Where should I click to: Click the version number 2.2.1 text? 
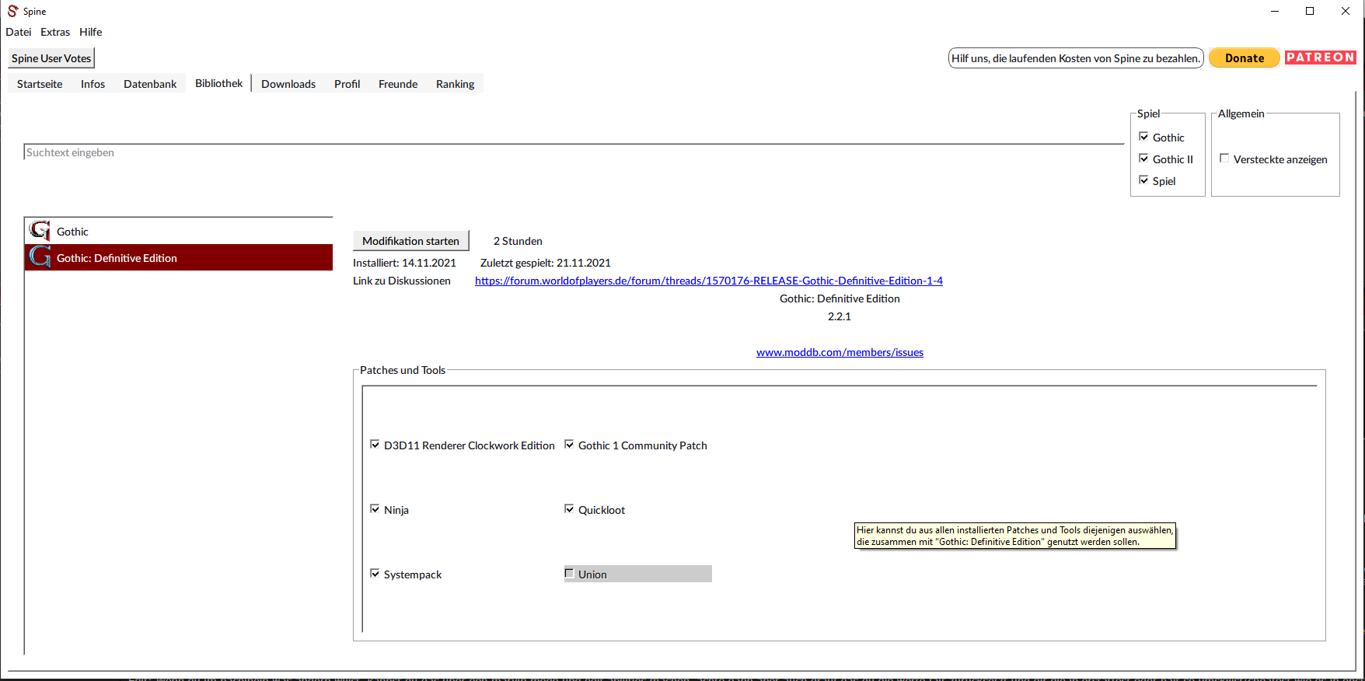tap(840, 316)
